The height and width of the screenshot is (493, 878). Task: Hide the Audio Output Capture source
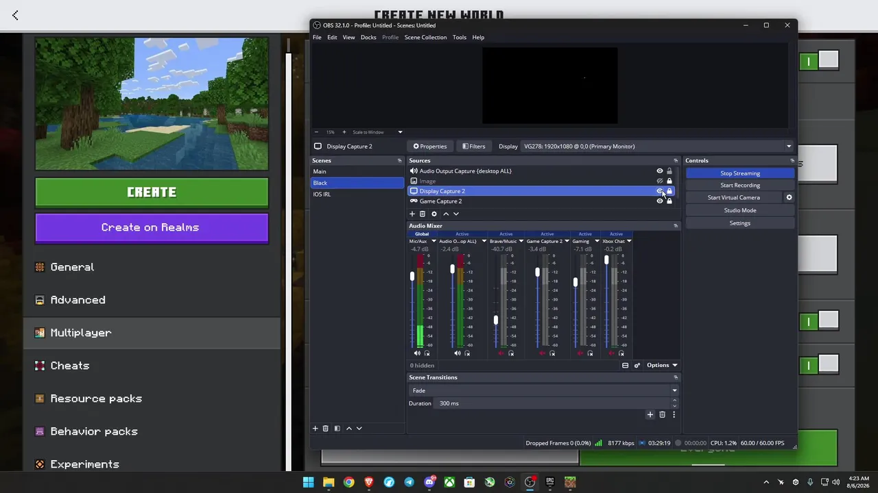point(660,171)
